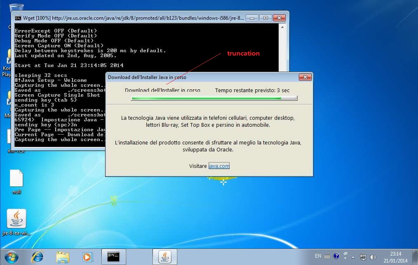Switch to the command prompt taskbar button

coord(113,256)
